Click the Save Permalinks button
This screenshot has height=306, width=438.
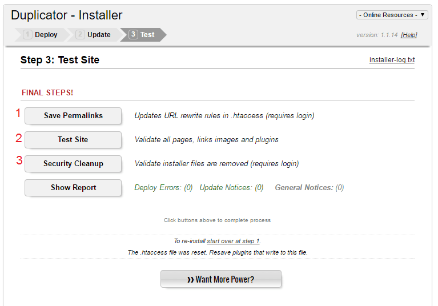(x=73, y=115)
